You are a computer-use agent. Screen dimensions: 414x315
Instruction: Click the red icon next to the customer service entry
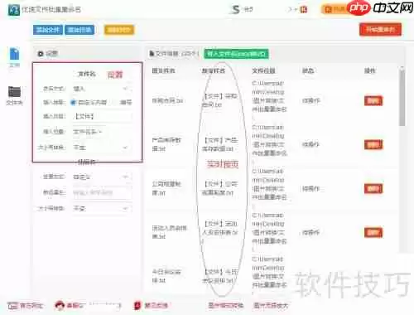pos(137,306)
